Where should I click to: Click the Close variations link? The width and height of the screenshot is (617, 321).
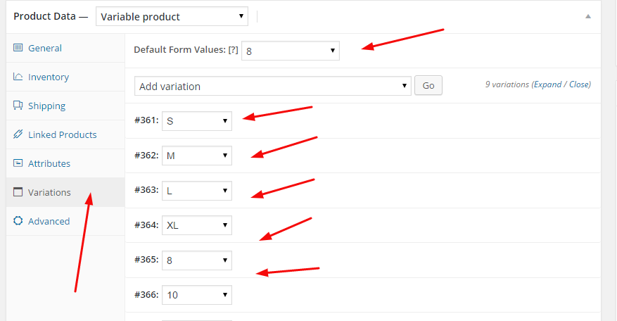[x=579, y=84]
